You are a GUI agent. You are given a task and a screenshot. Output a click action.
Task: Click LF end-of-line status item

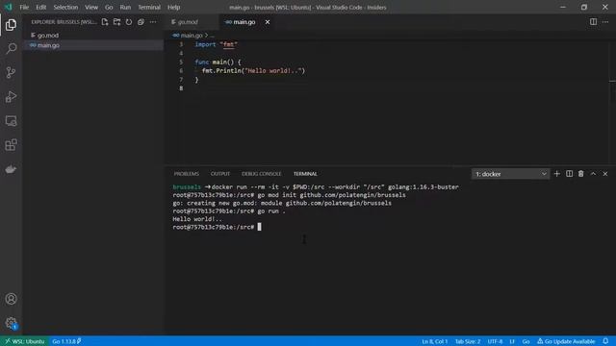point(512,341)
